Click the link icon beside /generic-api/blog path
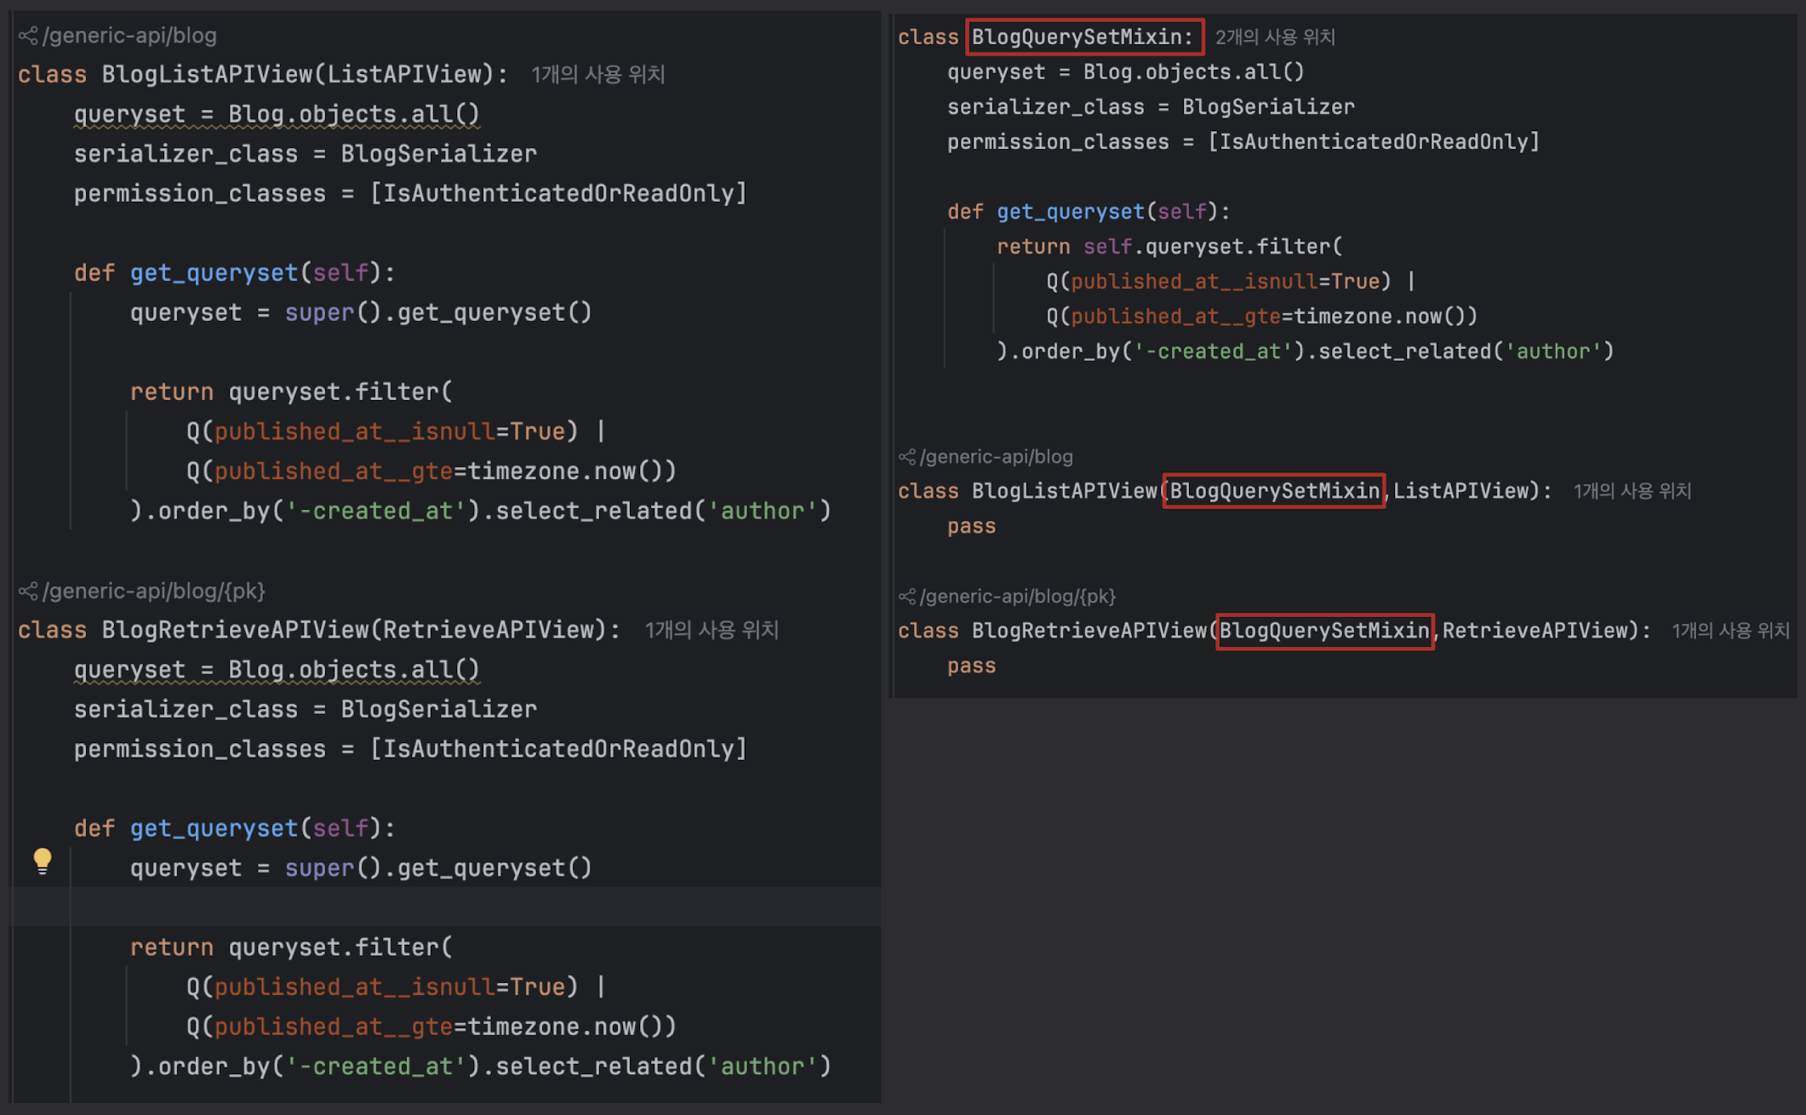The image size is (1806, 1115). click(26, 35)
